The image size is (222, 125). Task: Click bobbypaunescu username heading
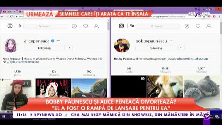[x=151, y=41]
